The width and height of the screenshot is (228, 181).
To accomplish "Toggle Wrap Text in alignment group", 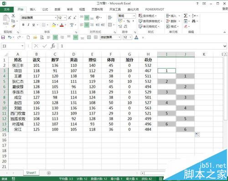I will (110, 18).
